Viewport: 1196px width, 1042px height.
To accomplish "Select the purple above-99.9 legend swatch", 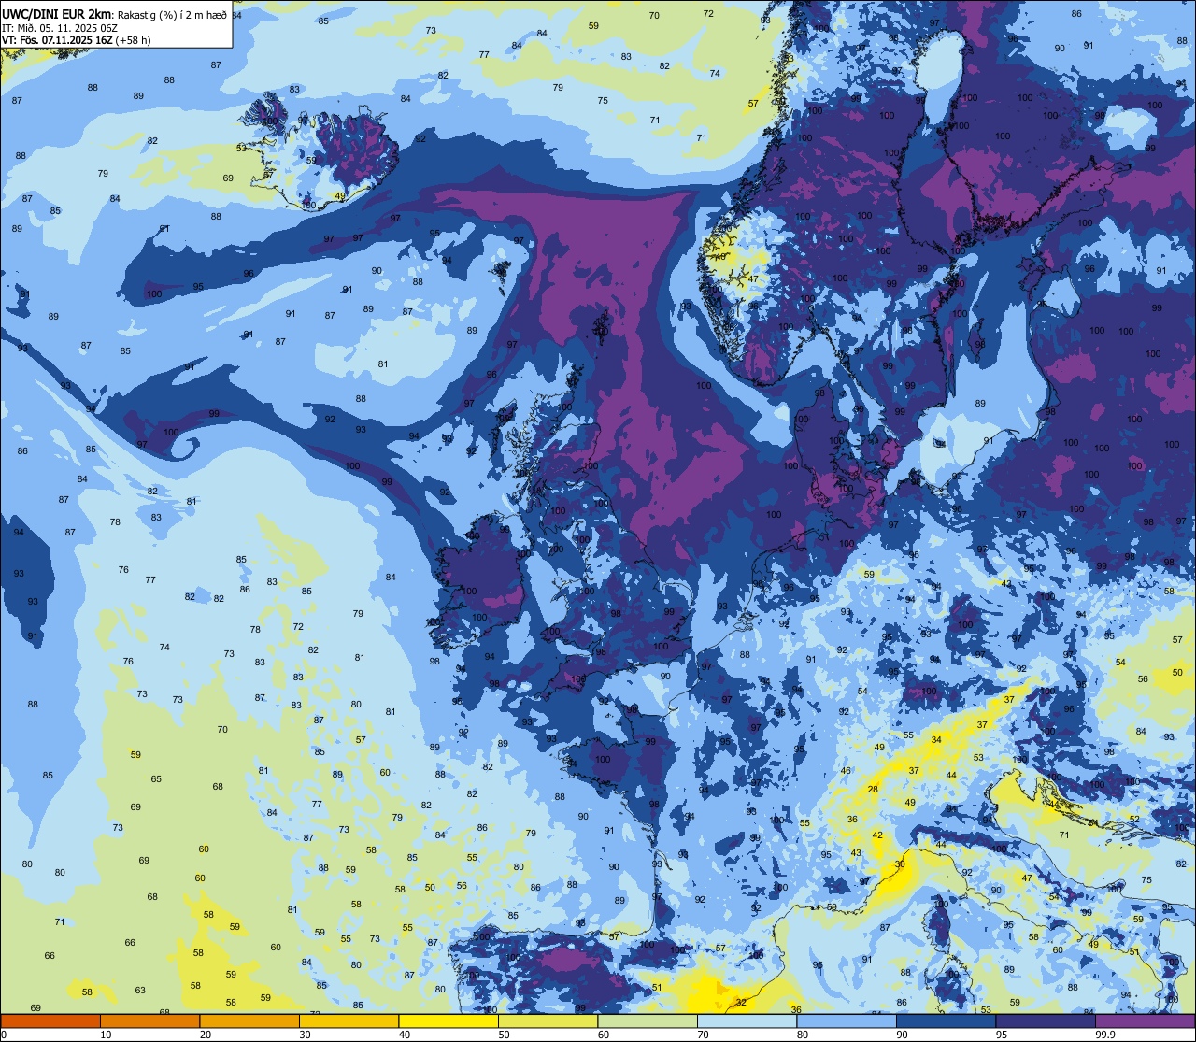I will (1145, 1021).
